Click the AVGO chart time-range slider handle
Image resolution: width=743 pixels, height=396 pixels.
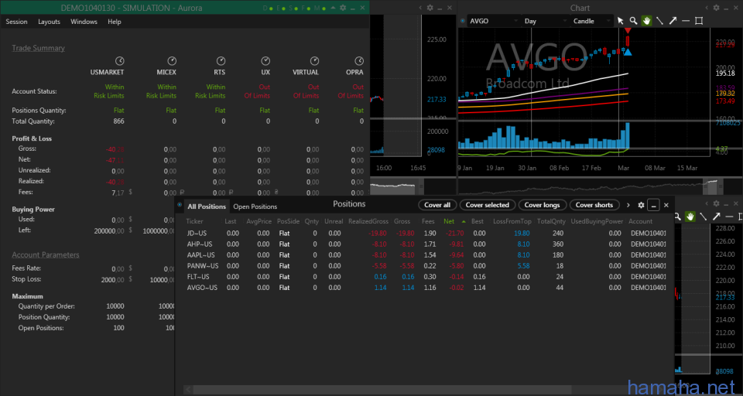(x=712, y=186)
